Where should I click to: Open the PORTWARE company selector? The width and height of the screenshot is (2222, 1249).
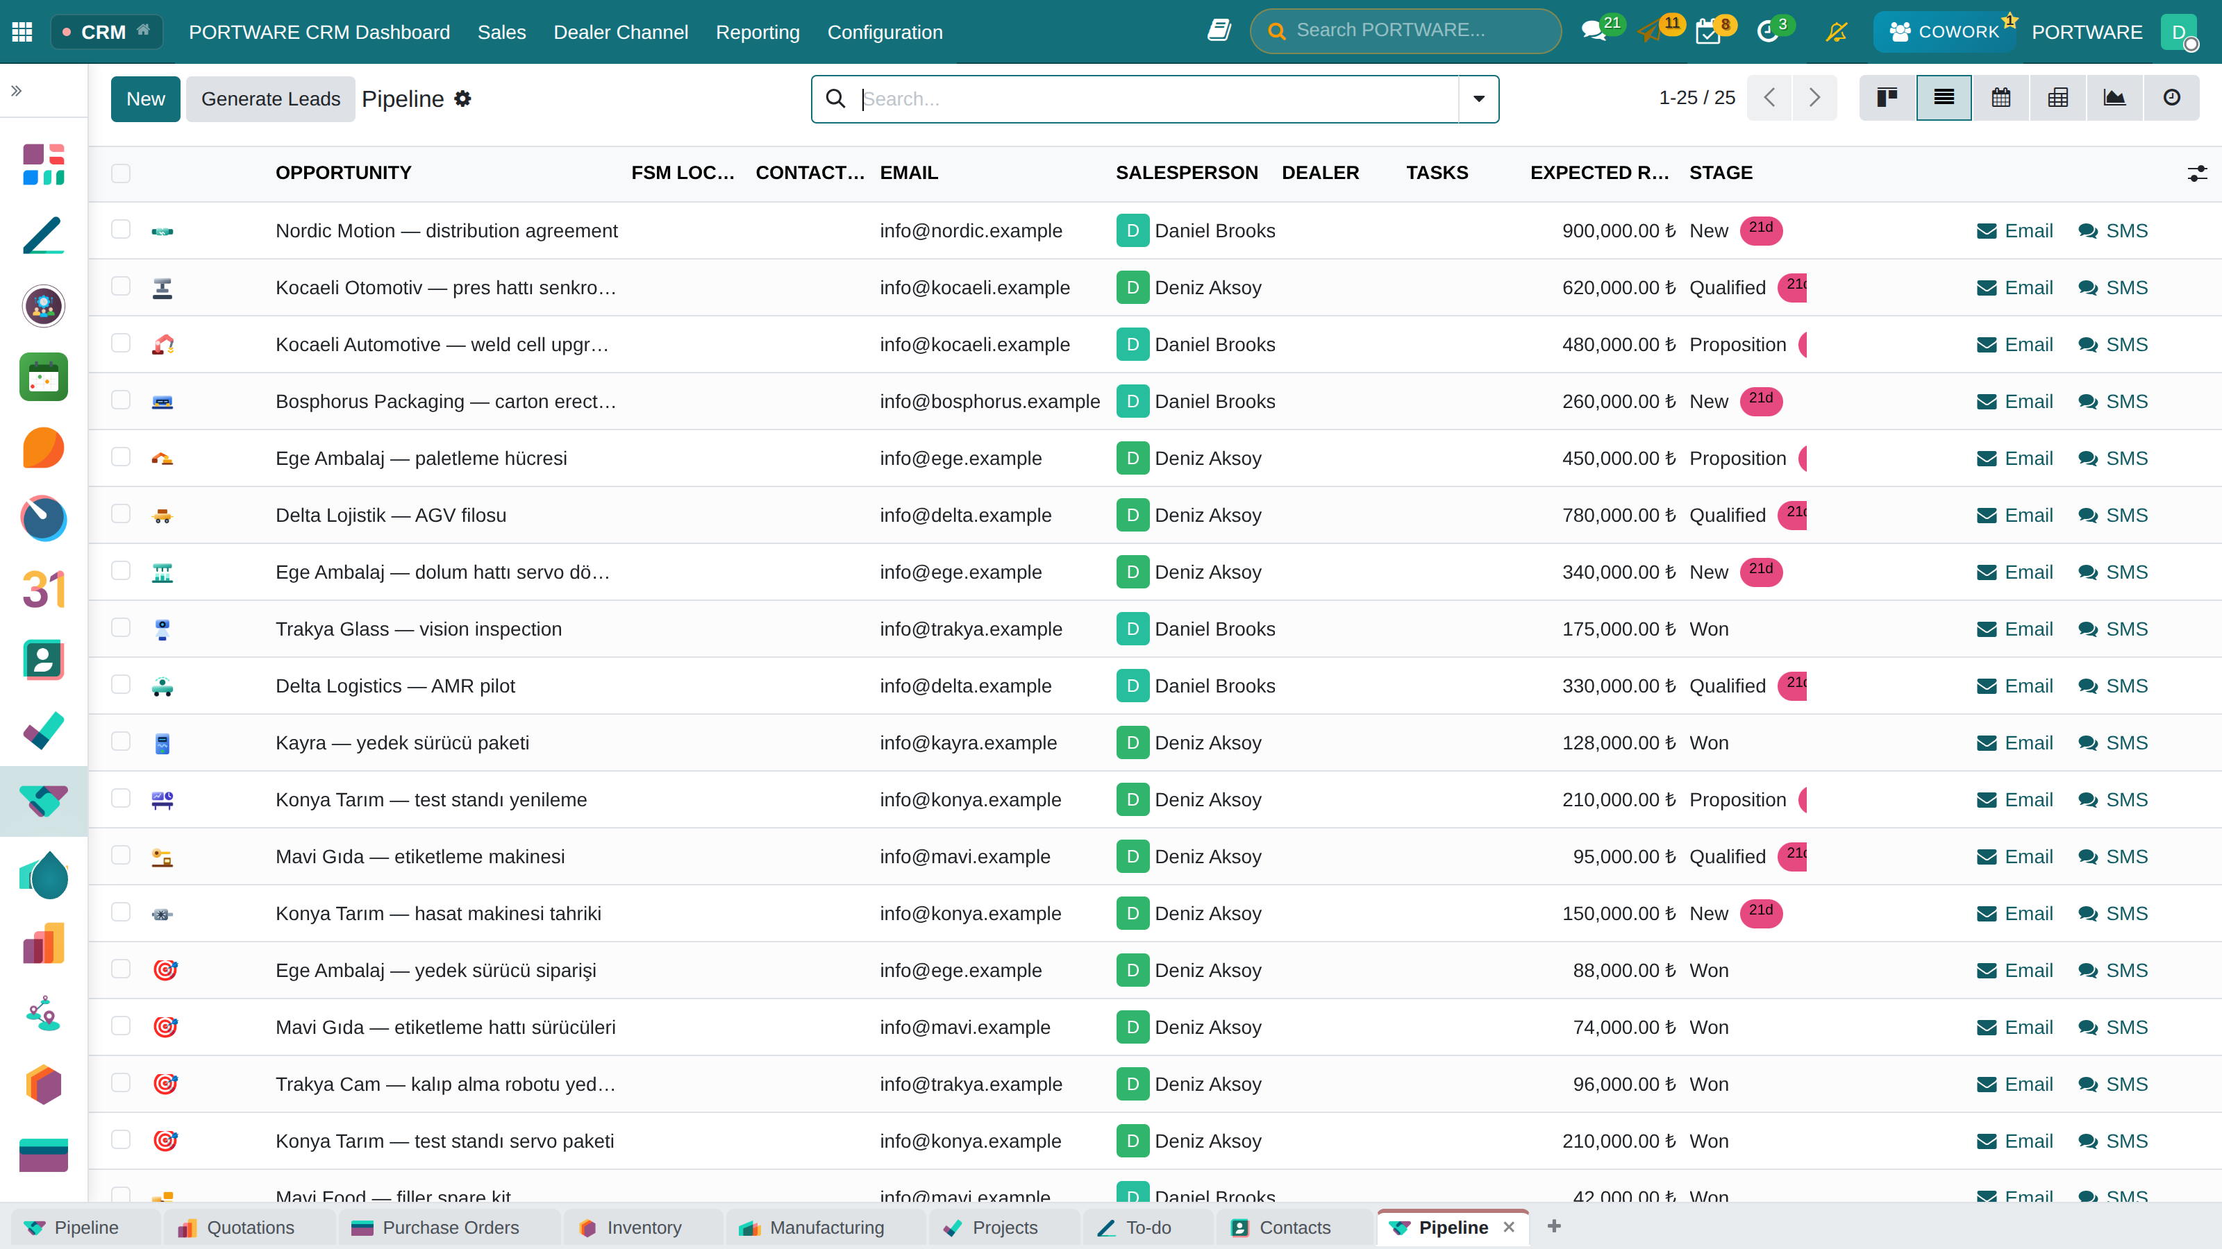tap(2087, 32)
